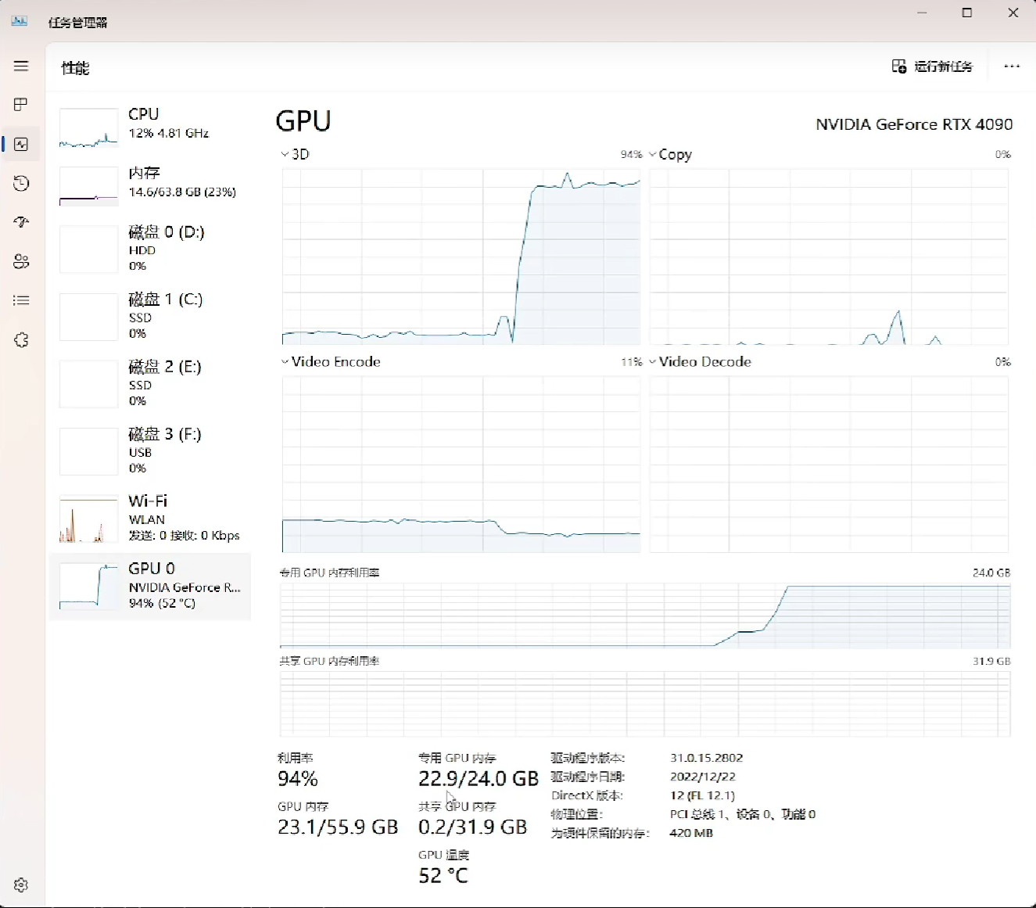Expand the 3D graph engine dropdown
This screenshot has width=1036, height=908.
pyautogui.click(x=295, y=155)
